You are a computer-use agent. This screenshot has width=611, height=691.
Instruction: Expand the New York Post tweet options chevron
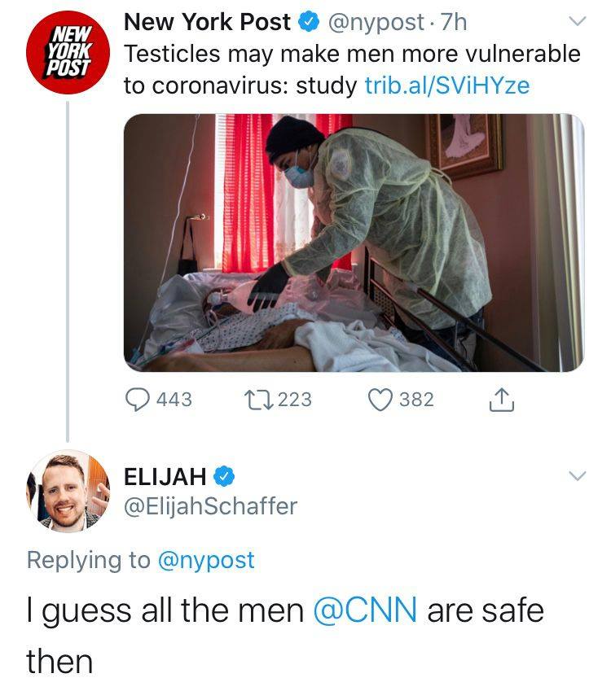[x=576, y=23]
